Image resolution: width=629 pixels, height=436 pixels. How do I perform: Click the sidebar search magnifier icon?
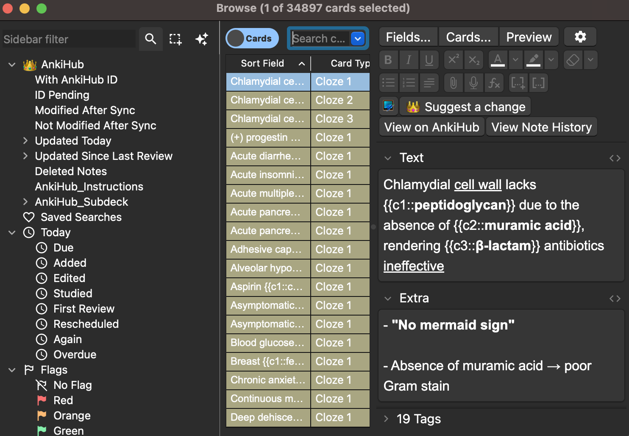pos(150,39)
